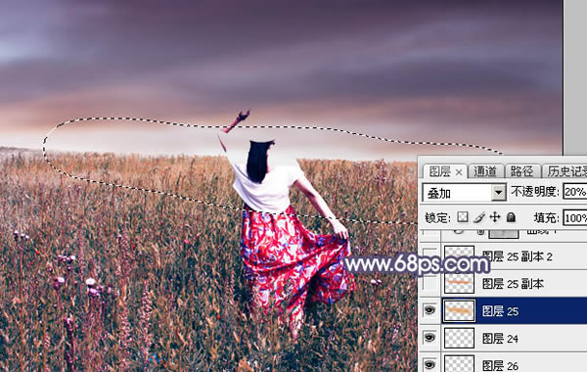Open the 叠加 blend mode dropdown arrow
The height and width of the screenshot is (372, 587).
(498, 193)
